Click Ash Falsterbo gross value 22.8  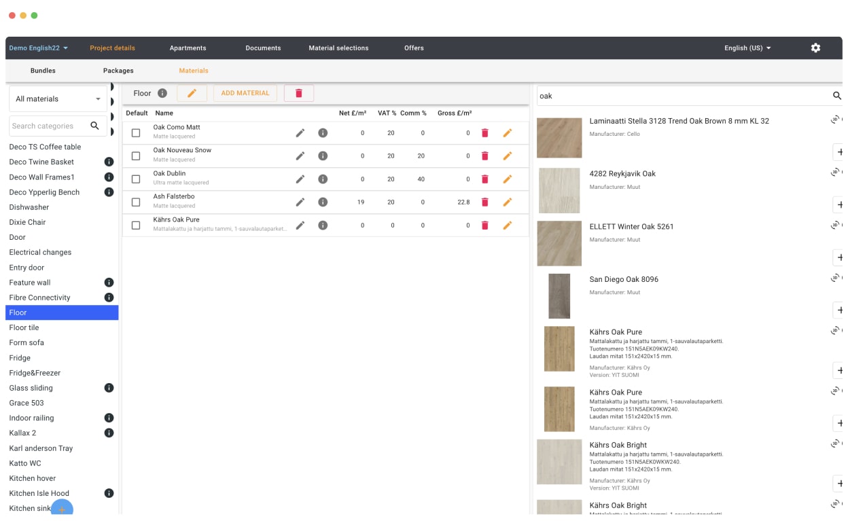coord(463,202)
